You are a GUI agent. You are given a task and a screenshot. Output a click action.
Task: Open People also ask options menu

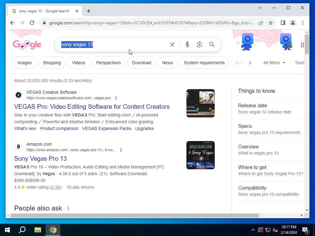coord(68,208)
